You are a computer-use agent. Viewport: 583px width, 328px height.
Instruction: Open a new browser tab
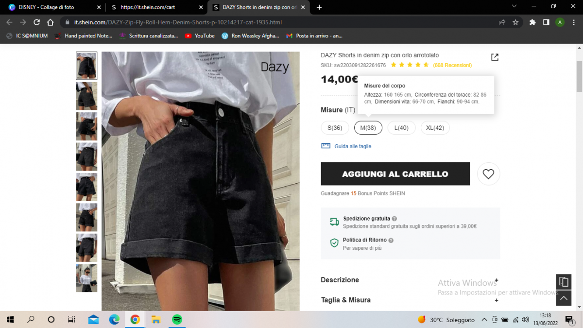coord(319,7)
